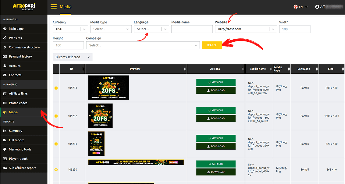Expand row details for ID 105230
The height and width of the screenshot is (184, 345).
(x=56, y=170)
